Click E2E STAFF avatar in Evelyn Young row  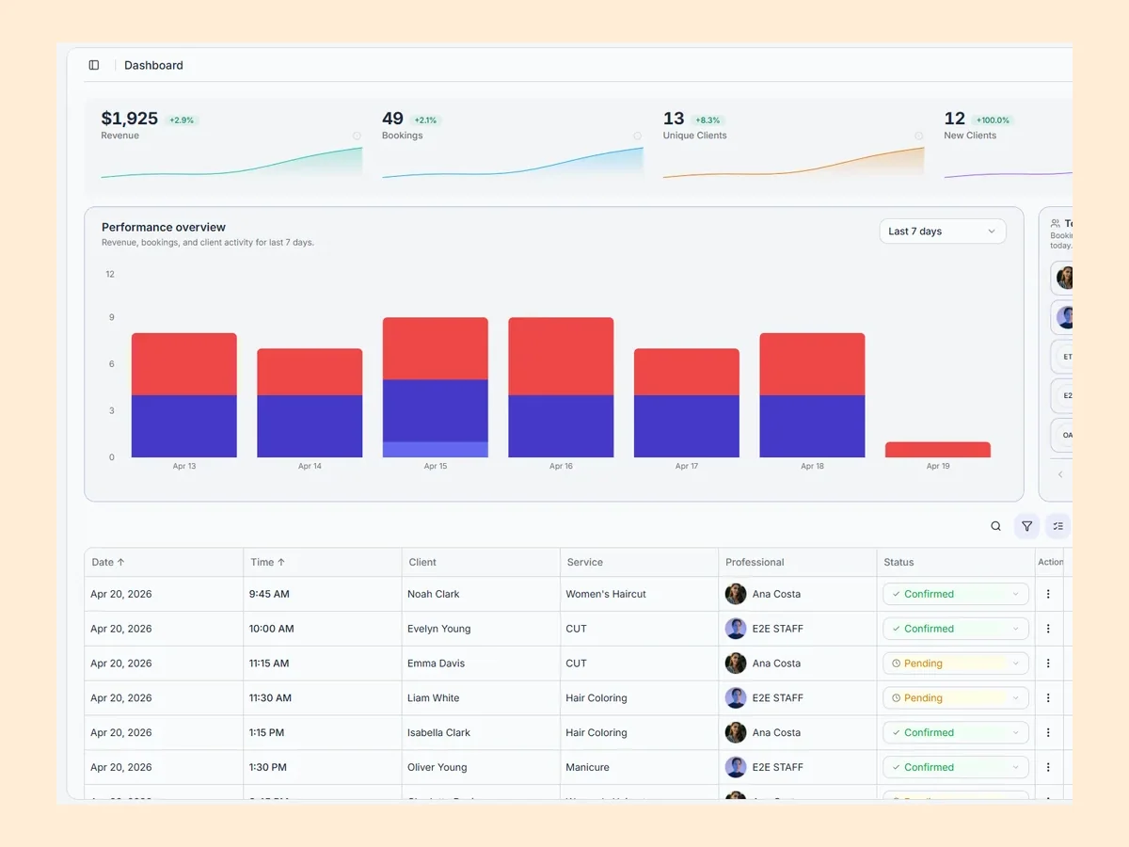point(736,629)
